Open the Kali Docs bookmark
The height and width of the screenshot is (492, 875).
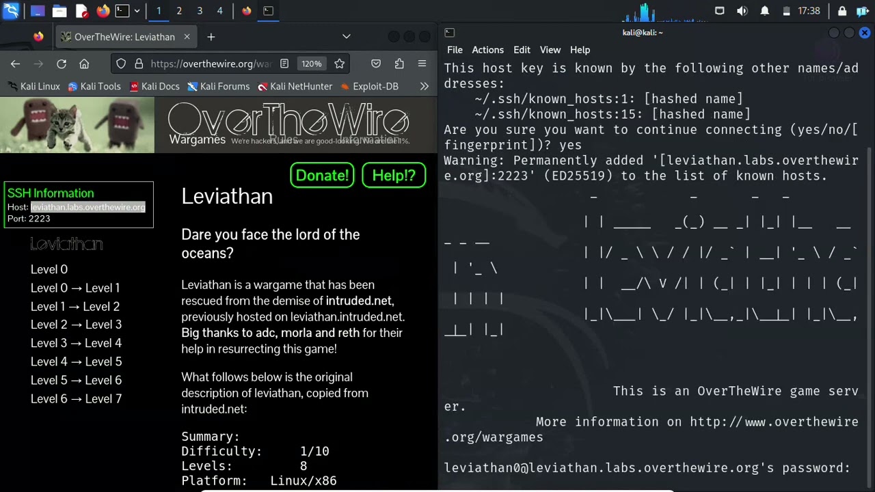point(154,87)
